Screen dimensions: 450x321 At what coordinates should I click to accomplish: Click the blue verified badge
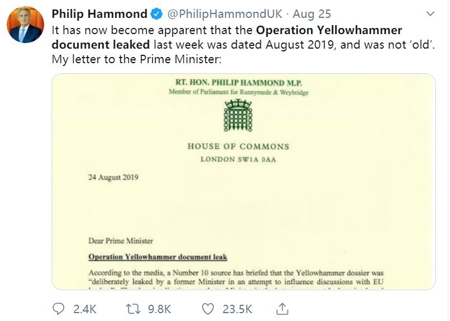(x=157, y=15)
